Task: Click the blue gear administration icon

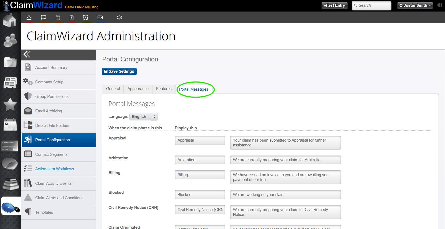Action: tap(11, 206)
